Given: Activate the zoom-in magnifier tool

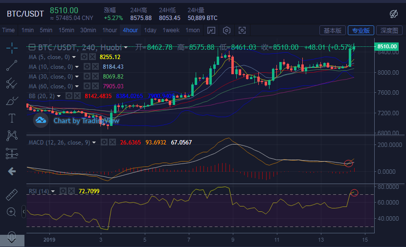Looking at the screenshot, I should point(11,212).
